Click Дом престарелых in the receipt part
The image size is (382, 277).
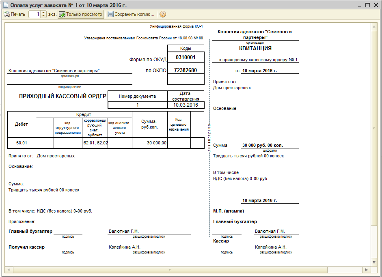point(232,88)
